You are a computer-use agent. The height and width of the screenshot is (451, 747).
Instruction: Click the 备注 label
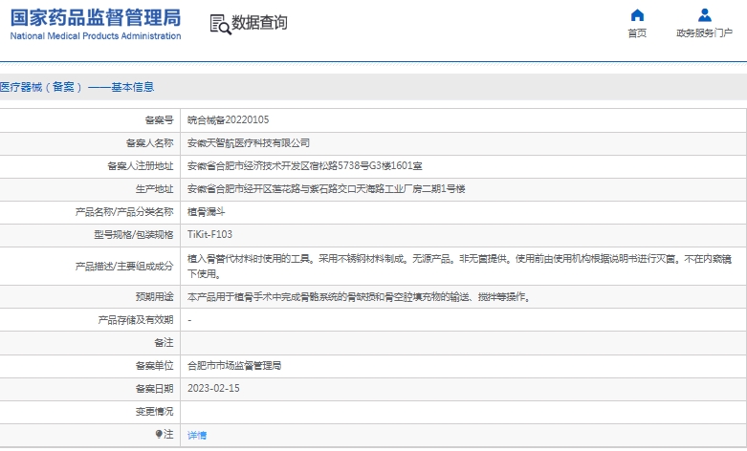(164, 342)
